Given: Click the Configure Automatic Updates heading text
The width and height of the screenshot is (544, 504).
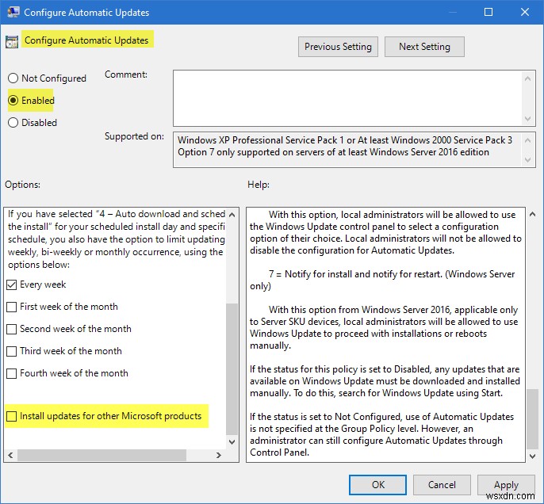Looking at the screenshot, I should 86,40.
